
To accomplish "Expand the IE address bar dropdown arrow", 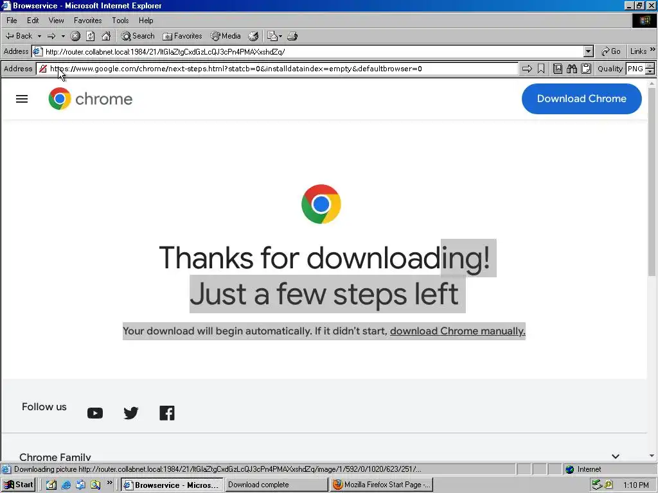I will (589, 51).
